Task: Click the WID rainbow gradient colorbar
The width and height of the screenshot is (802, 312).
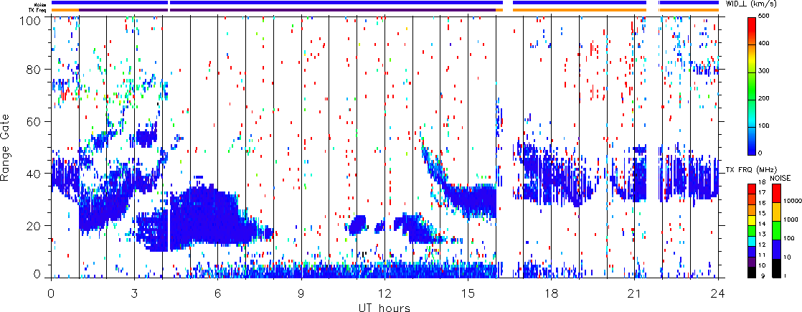Action: (752, 86)
